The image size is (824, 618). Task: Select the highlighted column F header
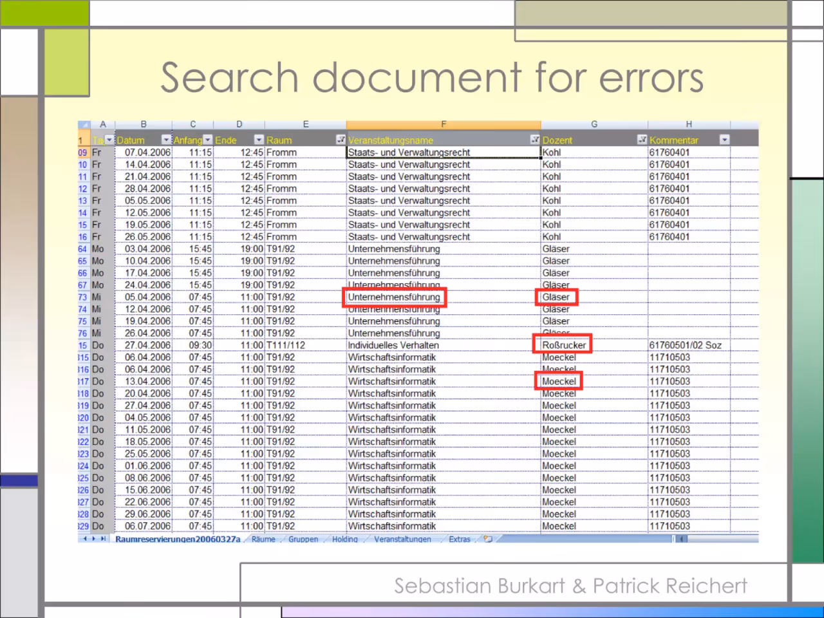coord(444,125)
